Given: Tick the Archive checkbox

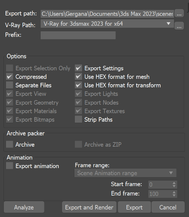Looking at the screenshot, I should [x=9, y=144].
